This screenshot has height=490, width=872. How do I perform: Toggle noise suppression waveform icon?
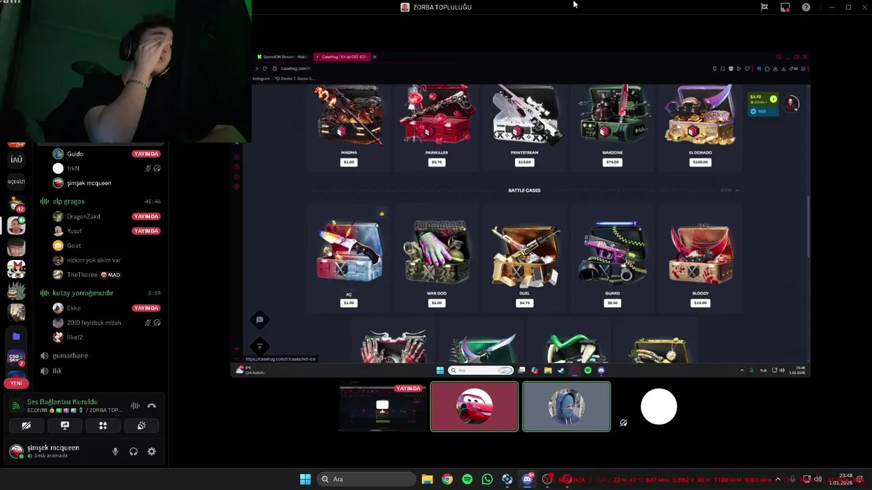135,406
